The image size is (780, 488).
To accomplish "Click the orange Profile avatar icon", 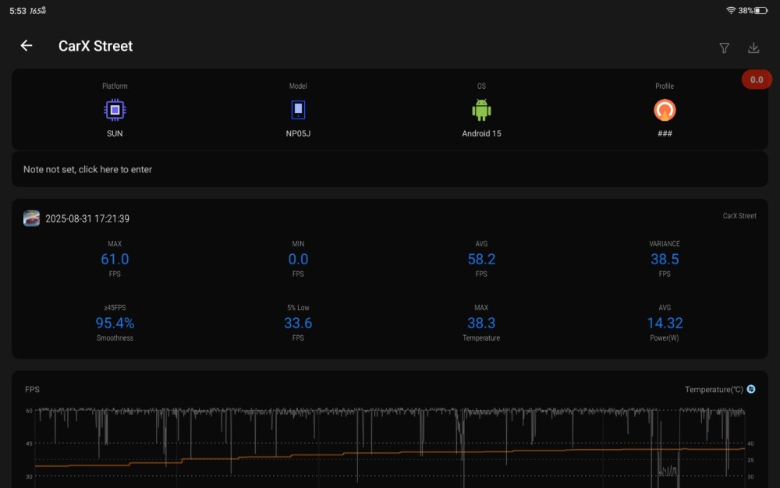I will click(665, 110).
